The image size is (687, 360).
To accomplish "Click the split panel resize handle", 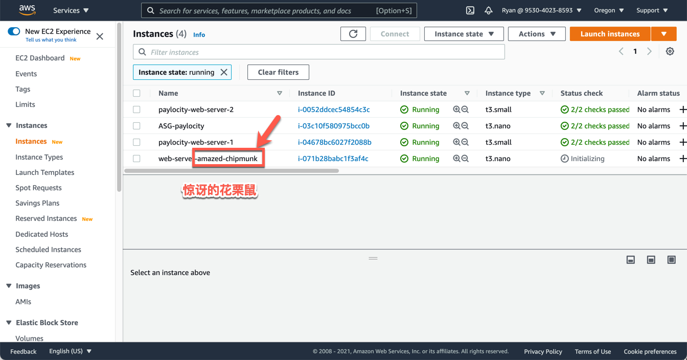I will point(373,258).
